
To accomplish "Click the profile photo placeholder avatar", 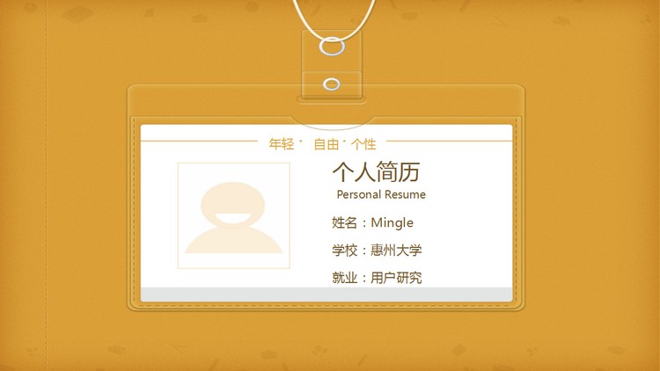I will (x=233, y=215).
